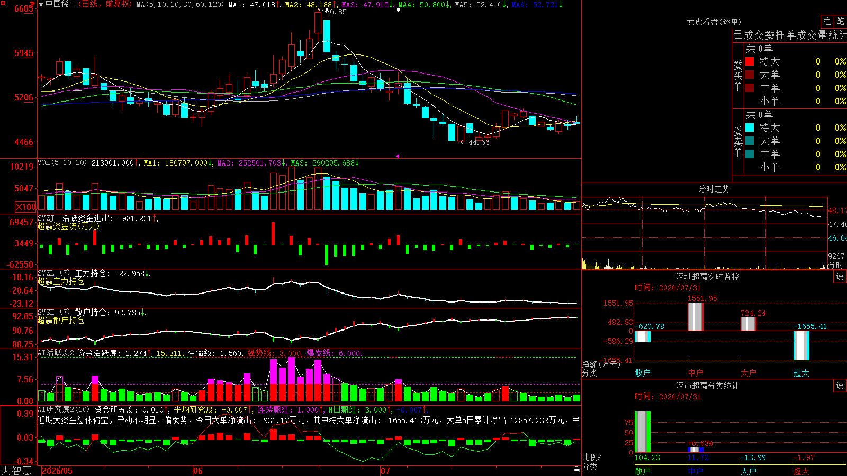
Task: Switch to the 笔 view tab
Action: click(x=840, y=21)
